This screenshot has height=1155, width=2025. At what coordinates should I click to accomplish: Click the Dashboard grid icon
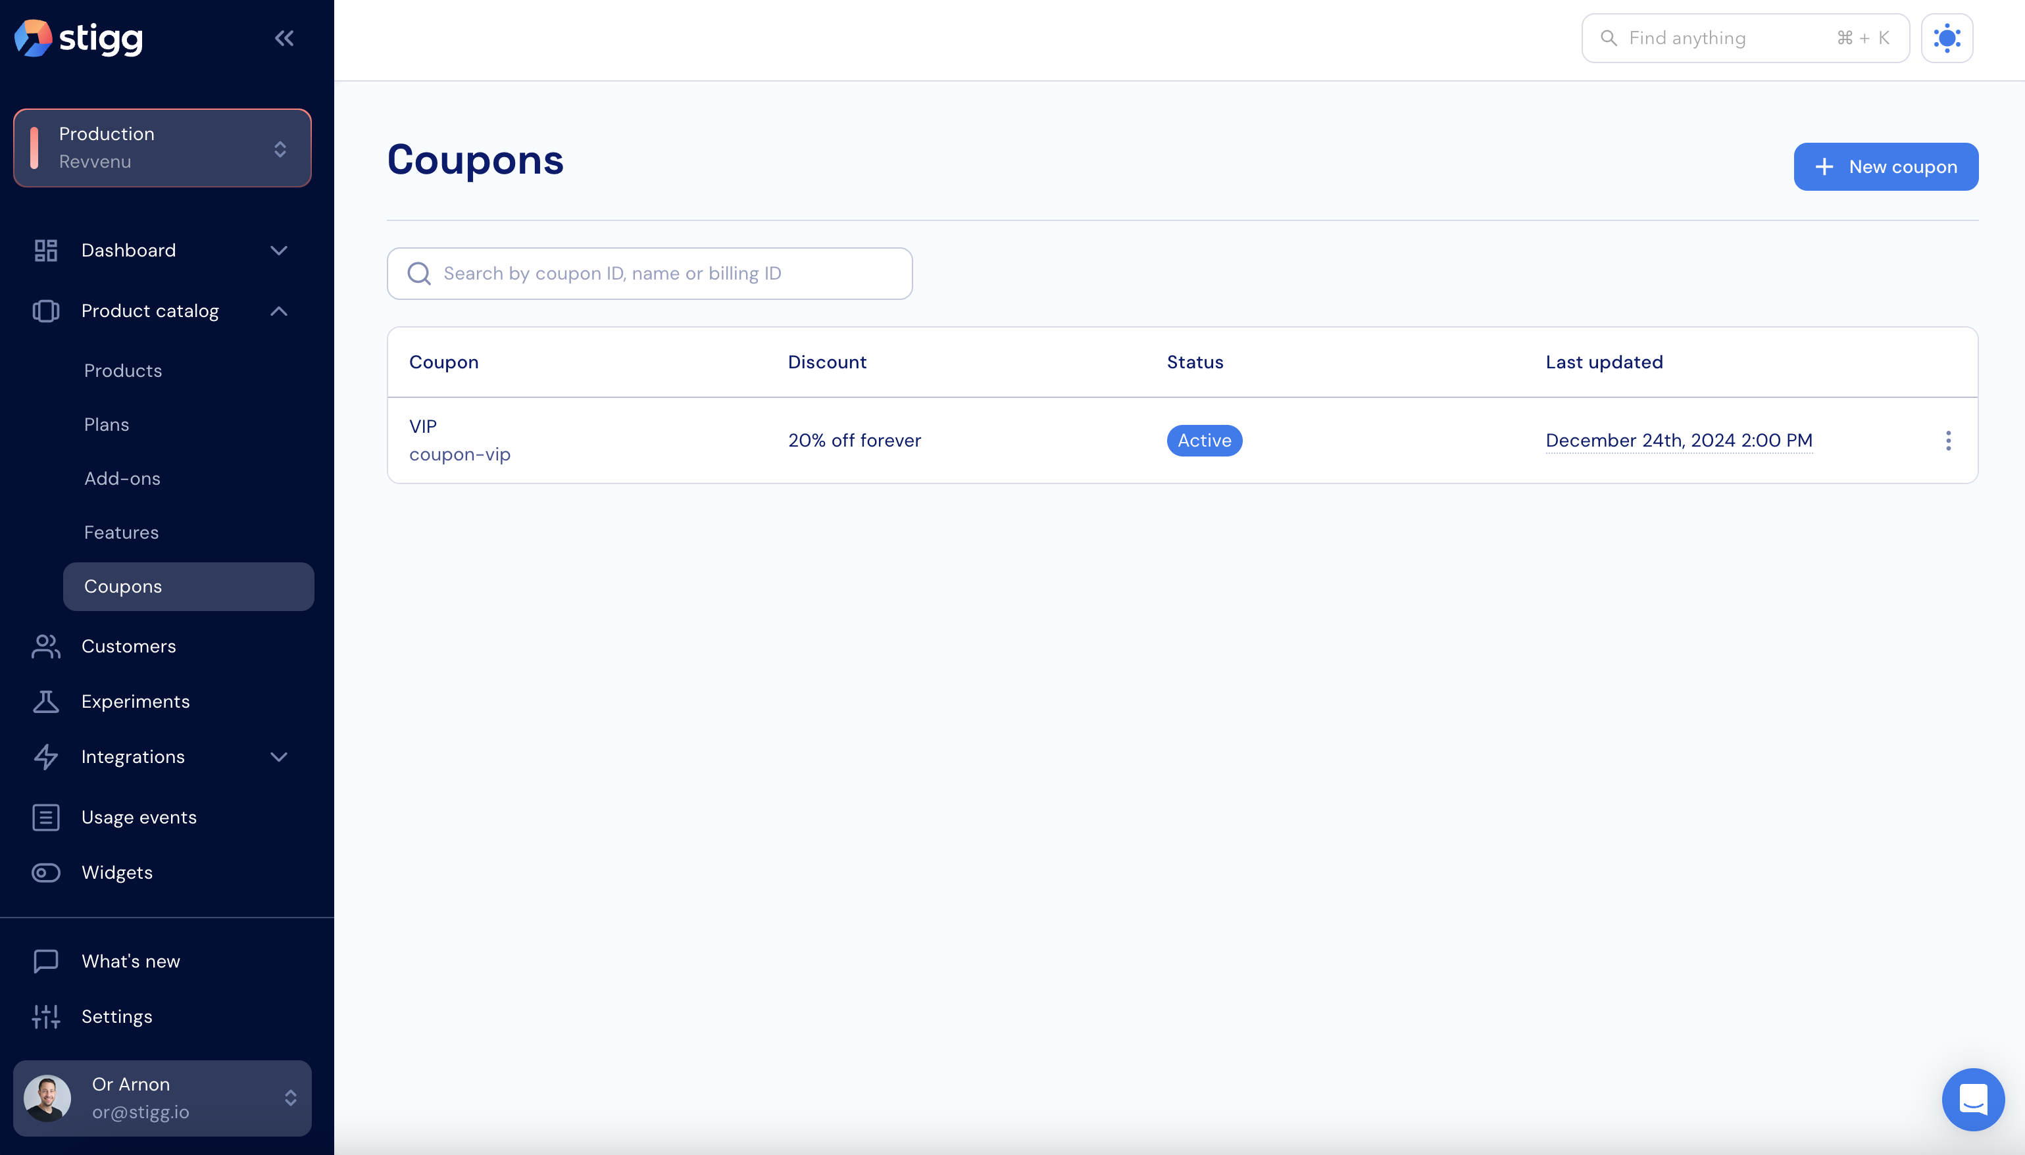(x=46, y=251)
